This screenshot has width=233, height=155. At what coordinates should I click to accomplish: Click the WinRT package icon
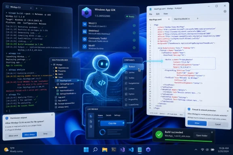tap(85, 47)
